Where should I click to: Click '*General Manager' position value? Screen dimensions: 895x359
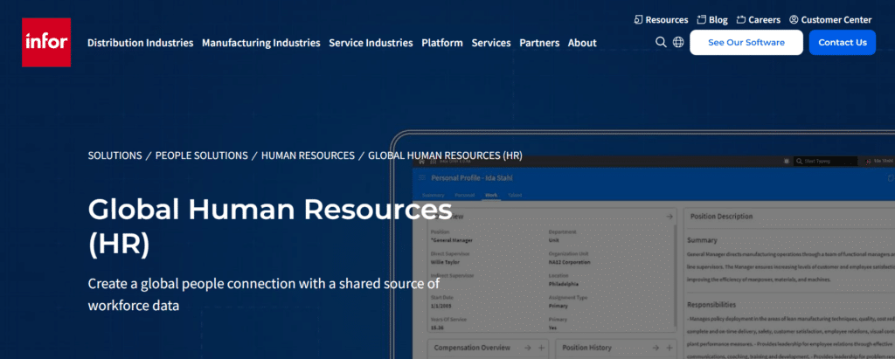pos(452,240)
